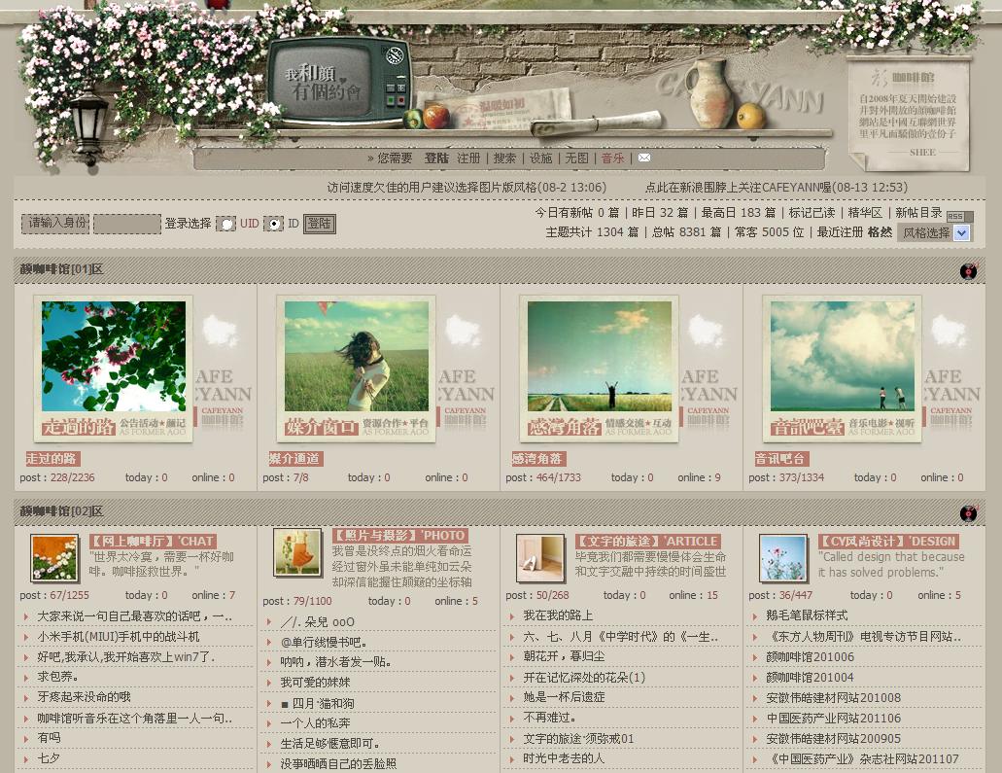The image size is (1002, 773).
Task: Open thread 好吧,我承认,我开始喜欢上win7了
Action: [126, 656]
